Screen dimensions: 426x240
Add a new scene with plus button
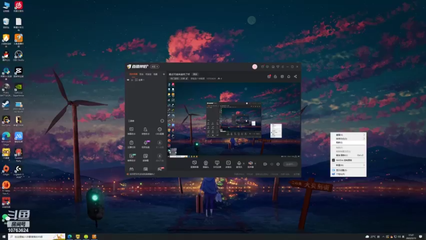(x=164, y=74)
